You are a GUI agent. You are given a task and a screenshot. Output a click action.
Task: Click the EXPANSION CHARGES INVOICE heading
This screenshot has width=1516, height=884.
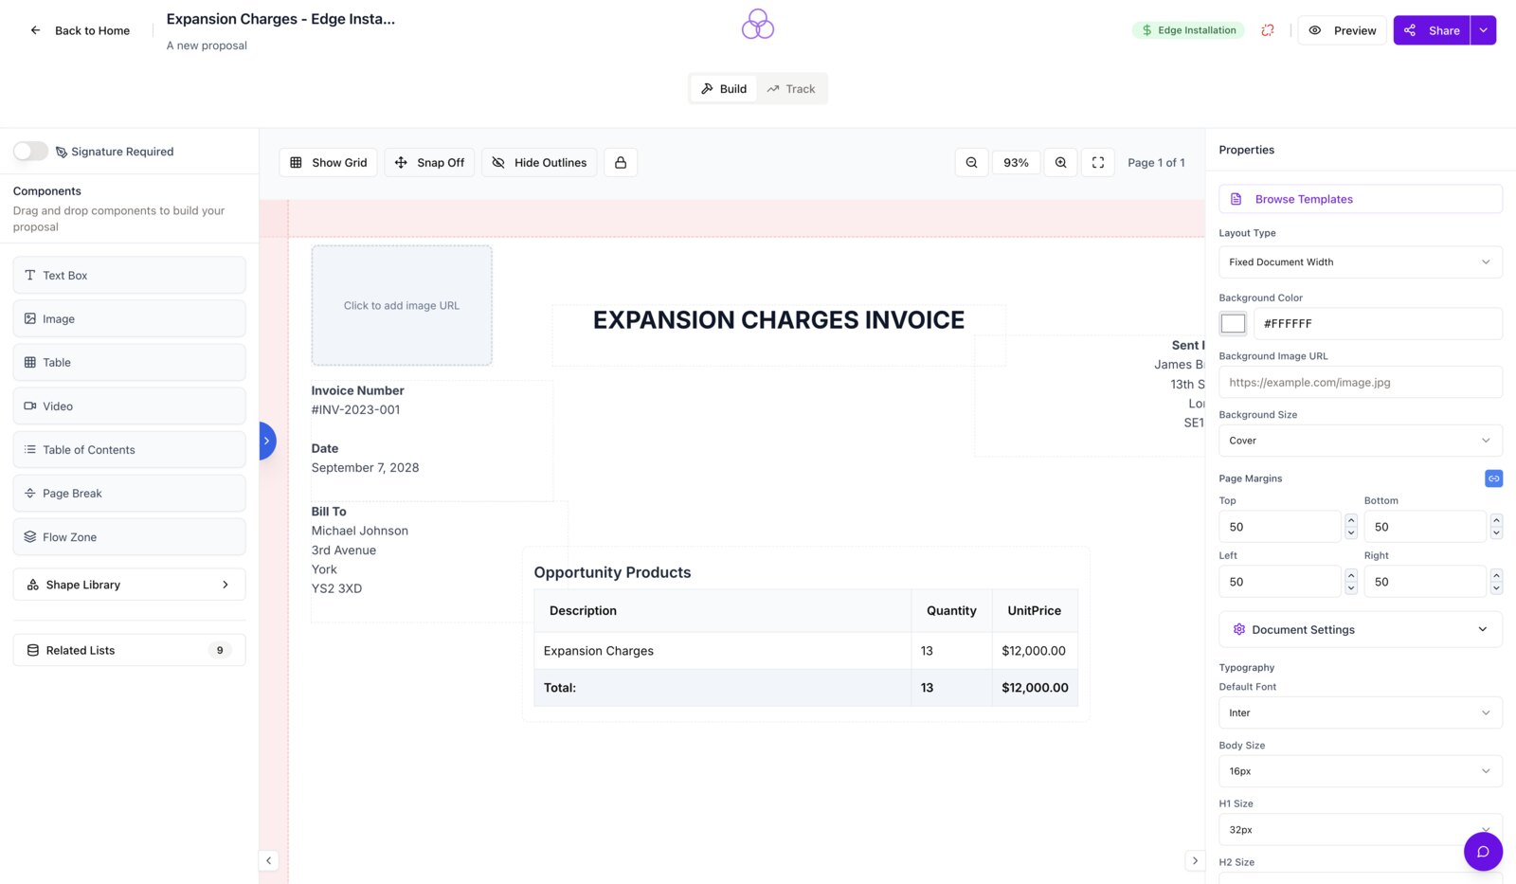pos(779,320)
